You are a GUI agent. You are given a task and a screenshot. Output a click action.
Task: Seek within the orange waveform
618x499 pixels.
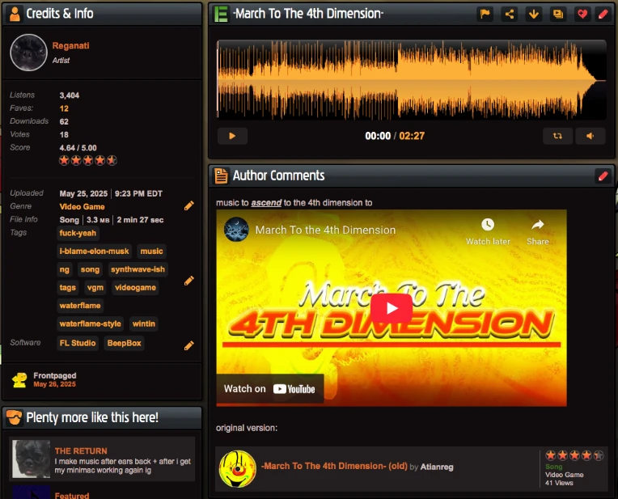tap(412, 79)
